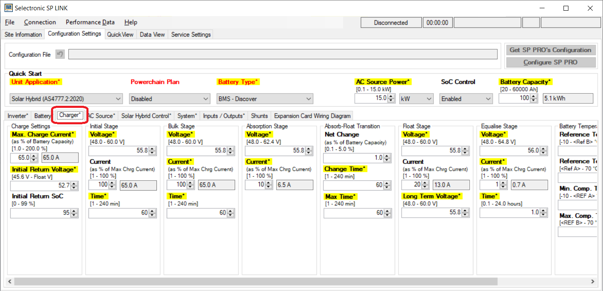Open the Powerchain Plan dropdown
This screenshot has width=603, height=291.
coord(170,99)
